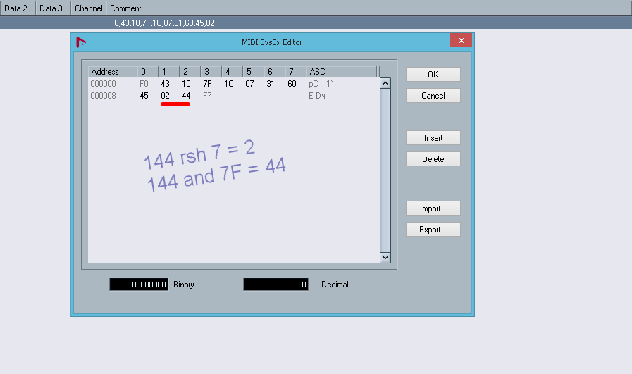Select hex byte F0 in row 000000

coord(144,84)
